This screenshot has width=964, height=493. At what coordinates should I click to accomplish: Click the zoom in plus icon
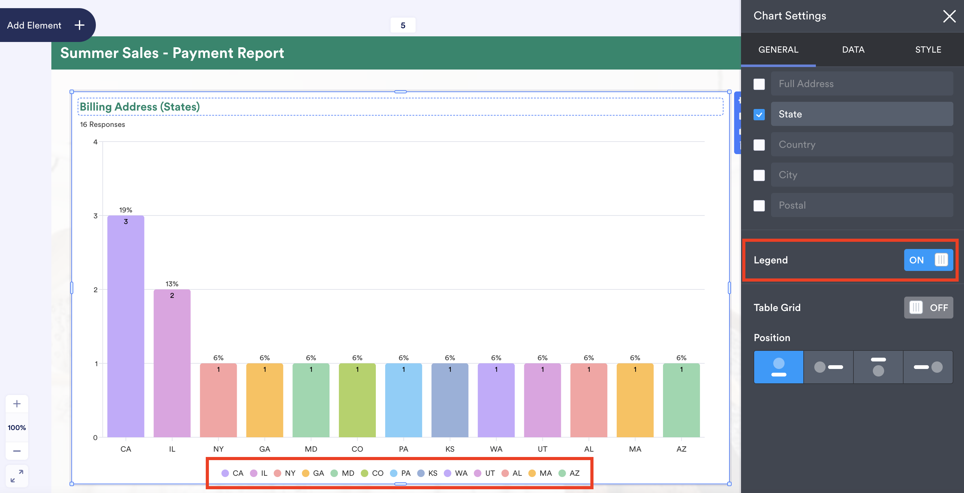[x=17, y=403]
